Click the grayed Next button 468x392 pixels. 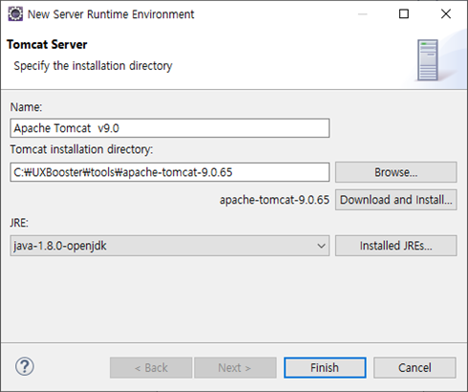click(235, 368)
